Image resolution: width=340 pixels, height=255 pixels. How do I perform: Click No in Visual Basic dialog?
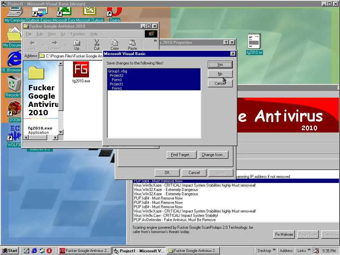click(x=220, y=74)
